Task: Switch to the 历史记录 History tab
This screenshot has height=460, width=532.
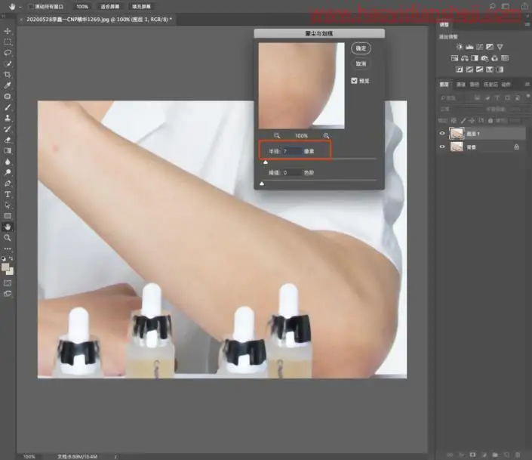Action: pos(490,85)
